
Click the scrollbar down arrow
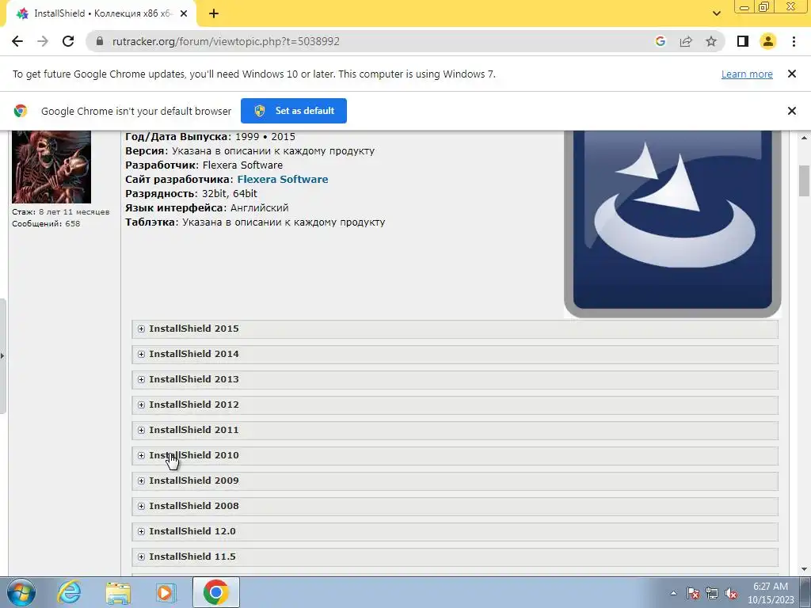point(804,570)
